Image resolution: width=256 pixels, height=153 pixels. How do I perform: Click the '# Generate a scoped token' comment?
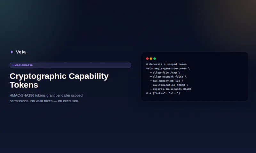pos(166,64)
